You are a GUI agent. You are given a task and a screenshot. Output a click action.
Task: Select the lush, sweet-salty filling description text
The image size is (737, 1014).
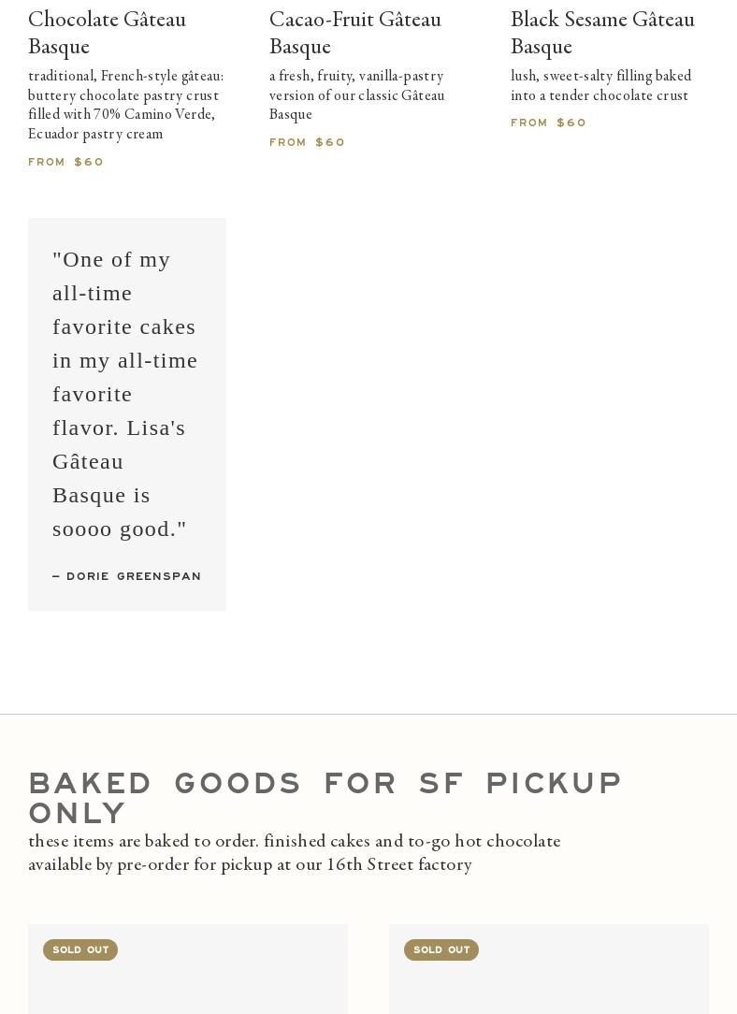600,85
